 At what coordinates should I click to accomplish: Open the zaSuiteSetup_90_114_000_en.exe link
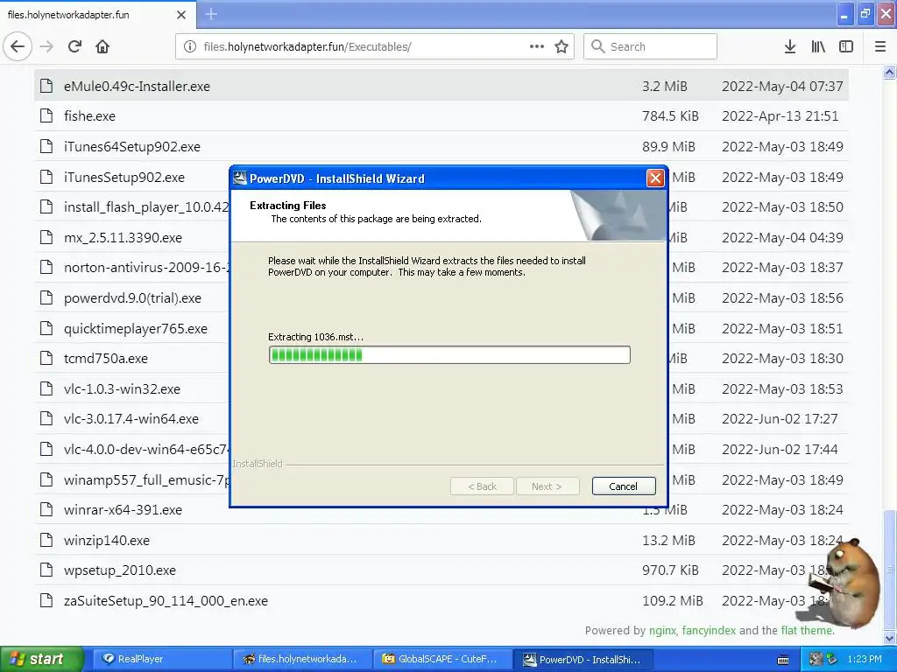(166, 600)
